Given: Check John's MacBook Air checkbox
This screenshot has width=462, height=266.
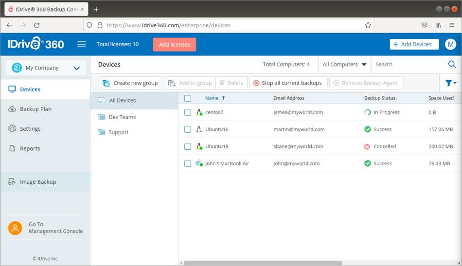Looking at the screenshot, I should click(187, 163).
